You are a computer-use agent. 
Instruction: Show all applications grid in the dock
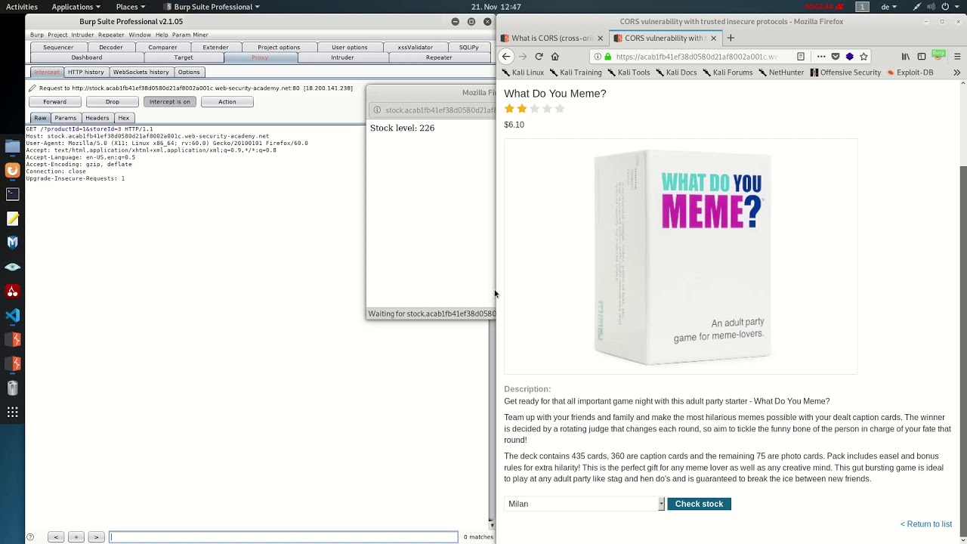click(x=12, y=412)
